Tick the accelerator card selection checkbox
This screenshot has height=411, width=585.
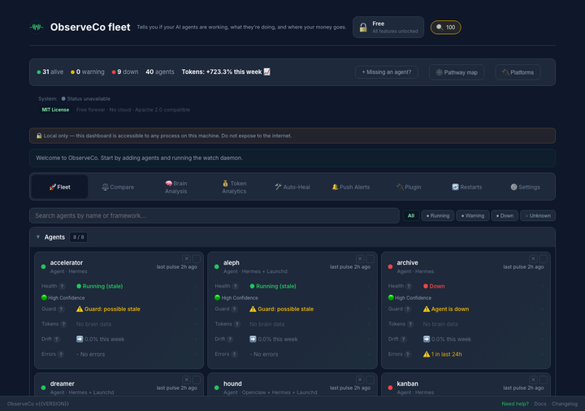[x=197, y=258]
